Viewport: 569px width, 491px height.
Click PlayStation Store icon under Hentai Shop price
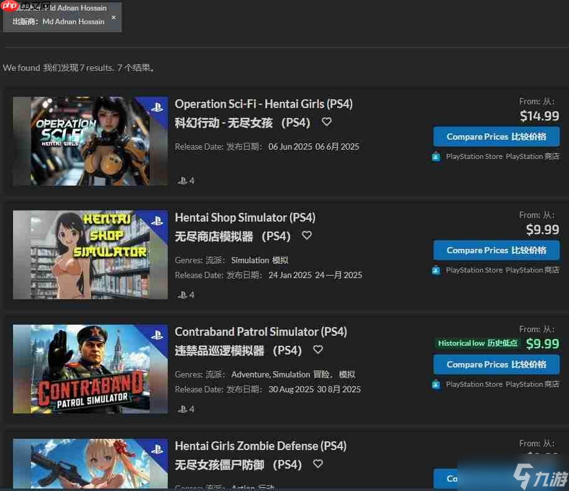point(436,270)
